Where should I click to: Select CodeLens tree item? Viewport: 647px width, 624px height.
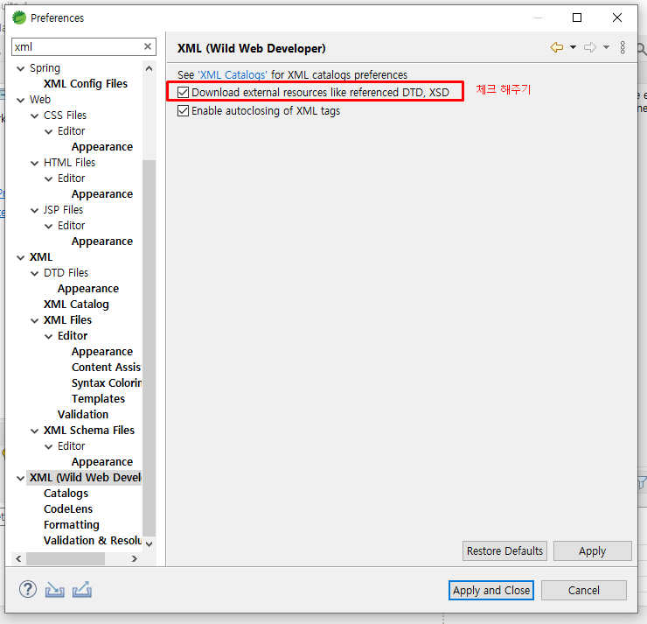[68, 508]
